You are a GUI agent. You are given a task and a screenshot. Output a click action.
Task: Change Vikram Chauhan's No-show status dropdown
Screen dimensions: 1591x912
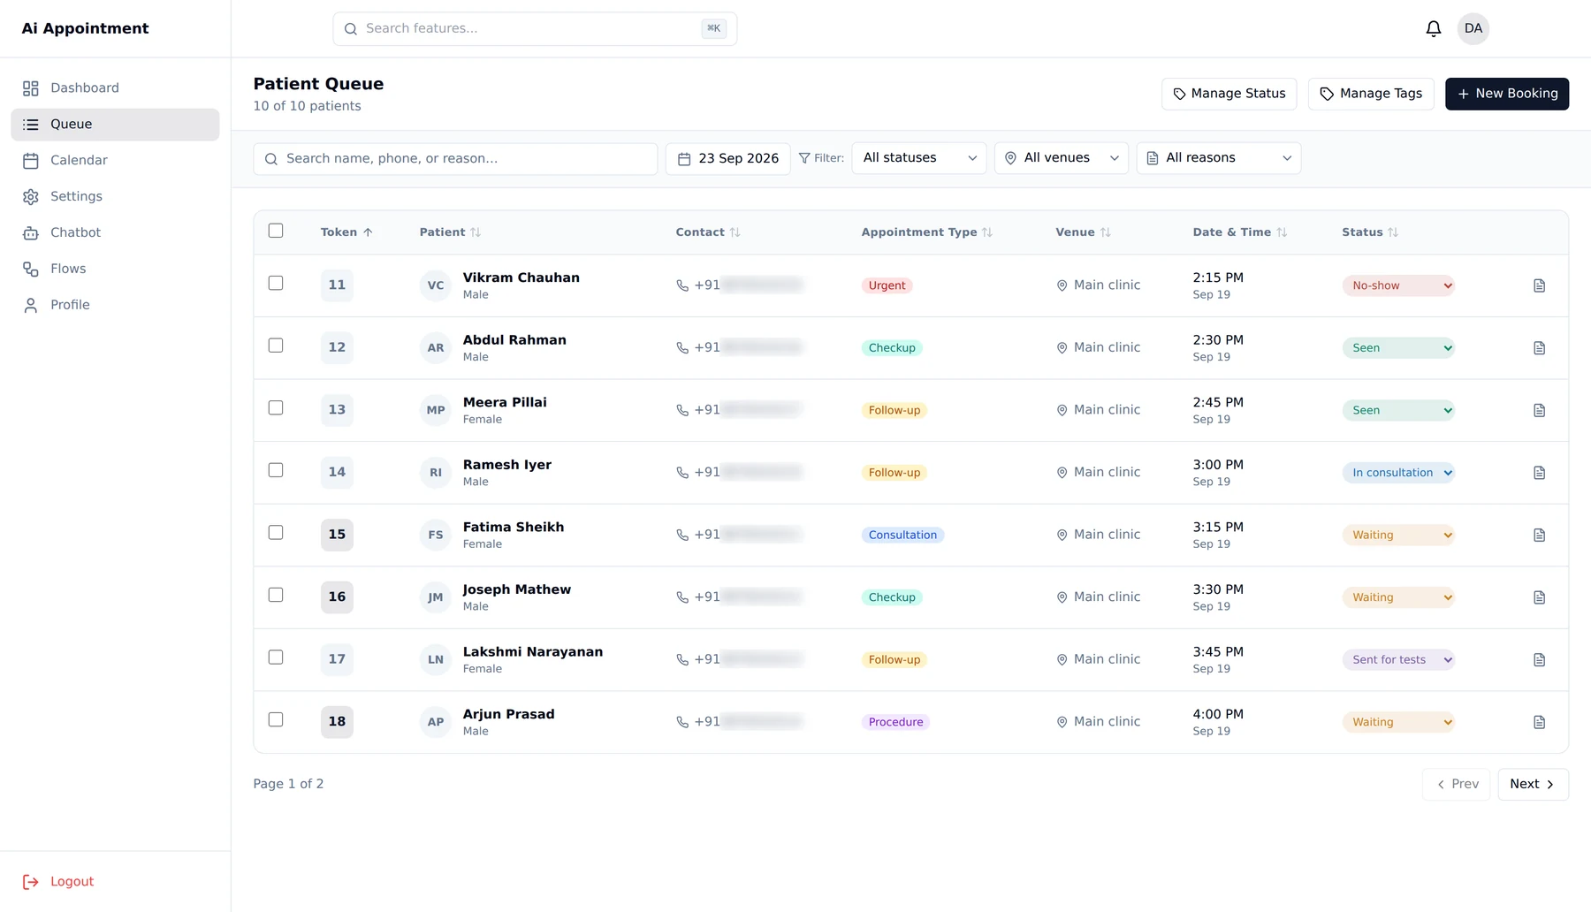(1398, 285)
